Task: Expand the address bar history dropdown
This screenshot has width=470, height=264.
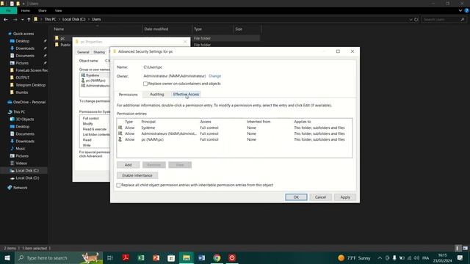Action: (x=411, y=20)
